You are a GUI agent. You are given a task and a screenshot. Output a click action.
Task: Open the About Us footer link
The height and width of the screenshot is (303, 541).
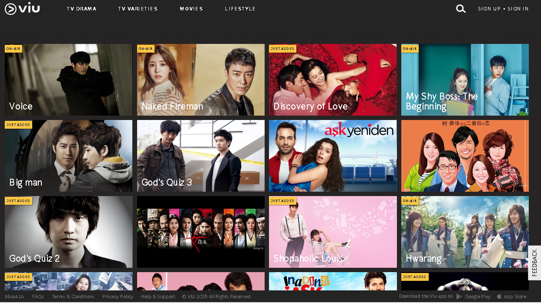(15, 296)
